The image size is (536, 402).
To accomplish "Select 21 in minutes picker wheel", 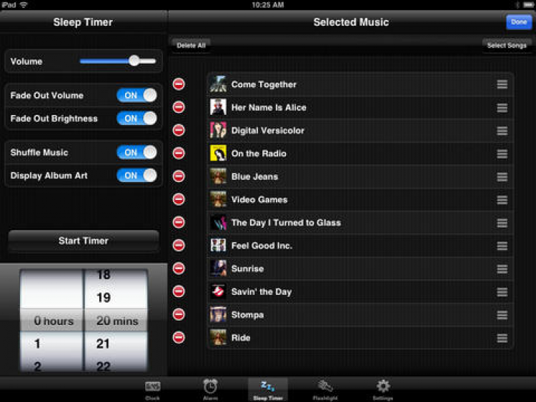I will 103,343.
